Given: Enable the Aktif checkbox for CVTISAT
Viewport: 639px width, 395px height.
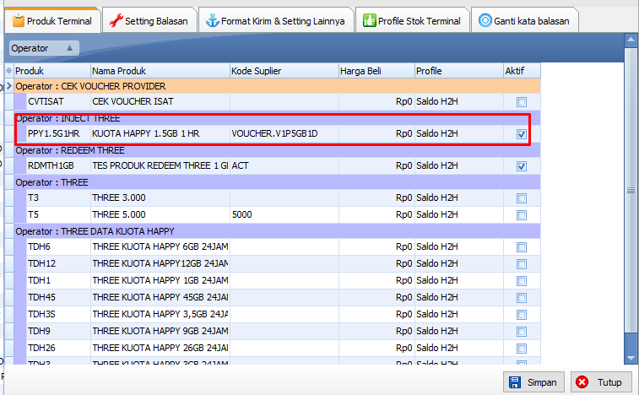Looking at the screenshot, I should (521, 102).
